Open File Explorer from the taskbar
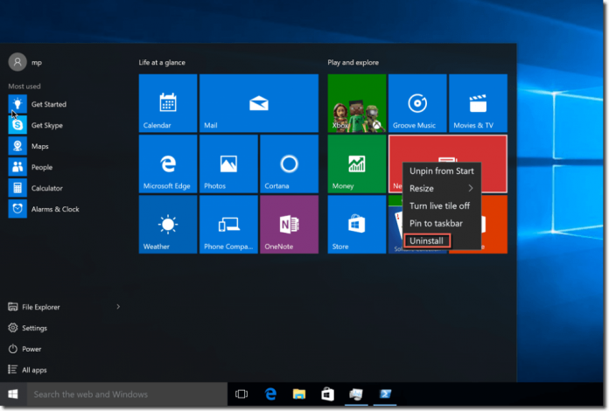609x411 pixels. click(x=299, y=394)
